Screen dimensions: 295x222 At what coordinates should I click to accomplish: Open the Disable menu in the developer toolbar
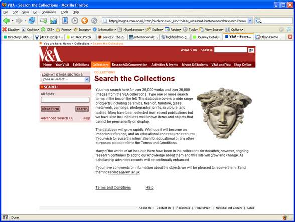click(11, 29)
